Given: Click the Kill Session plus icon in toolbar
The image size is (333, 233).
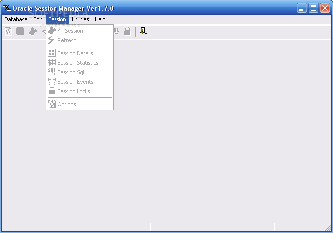Looking at the screenshot, I should tap(33, 31).
